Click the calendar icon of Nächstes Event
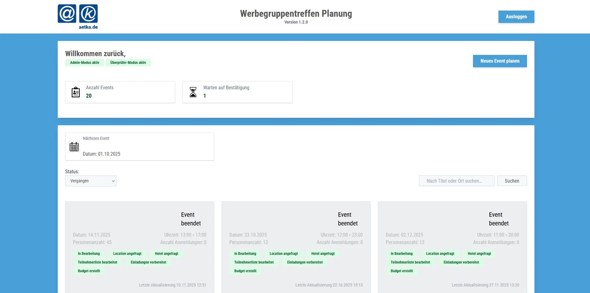 click(x=74, y=147)
